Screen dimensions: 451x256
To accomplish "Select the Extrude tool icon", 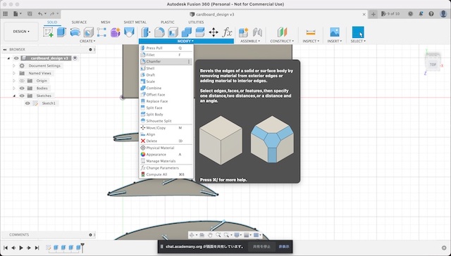I will pyautogui.click(x=61, y=32).
